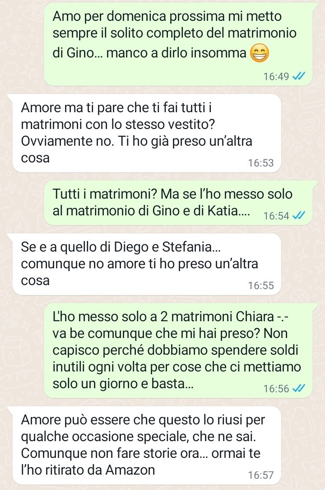Tap the blue read ticks at 16:49
Screen dimensions: 325x490
click(x=298, y=76)
